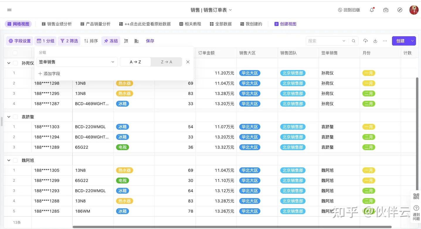This screenshot has width=421, height=229.
Task: Select Z → A sort order
Action: click(x=167, y=62)
